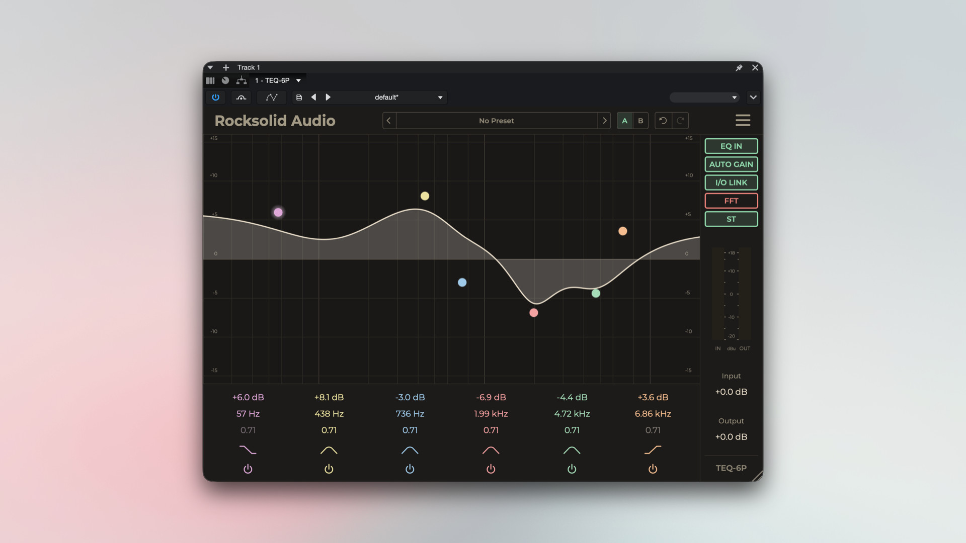Click the blue bell shape icon
Image resolution: width=966 pixels, height=543 pixels.
tap(410, 450)
